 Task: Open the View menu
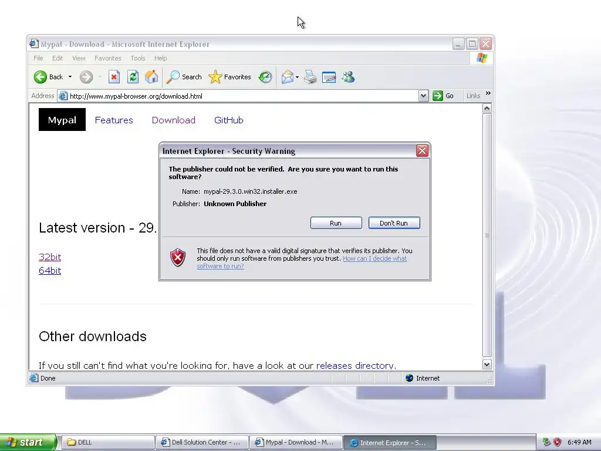[x=79, y=58]
